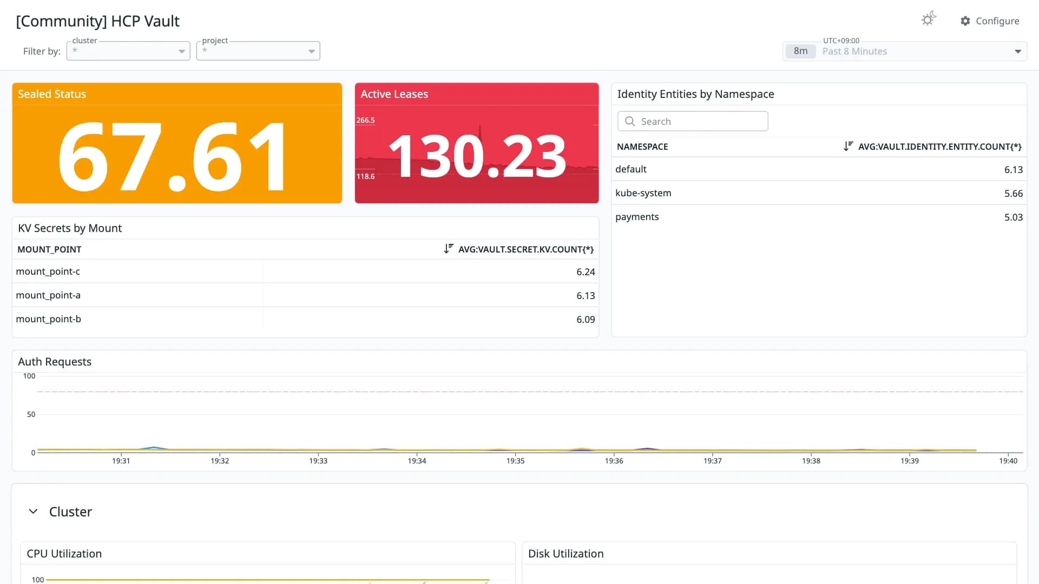Click the NAMESPACE column header
The width and height of the screenshot is (1039, 584).
pos(642,147)
